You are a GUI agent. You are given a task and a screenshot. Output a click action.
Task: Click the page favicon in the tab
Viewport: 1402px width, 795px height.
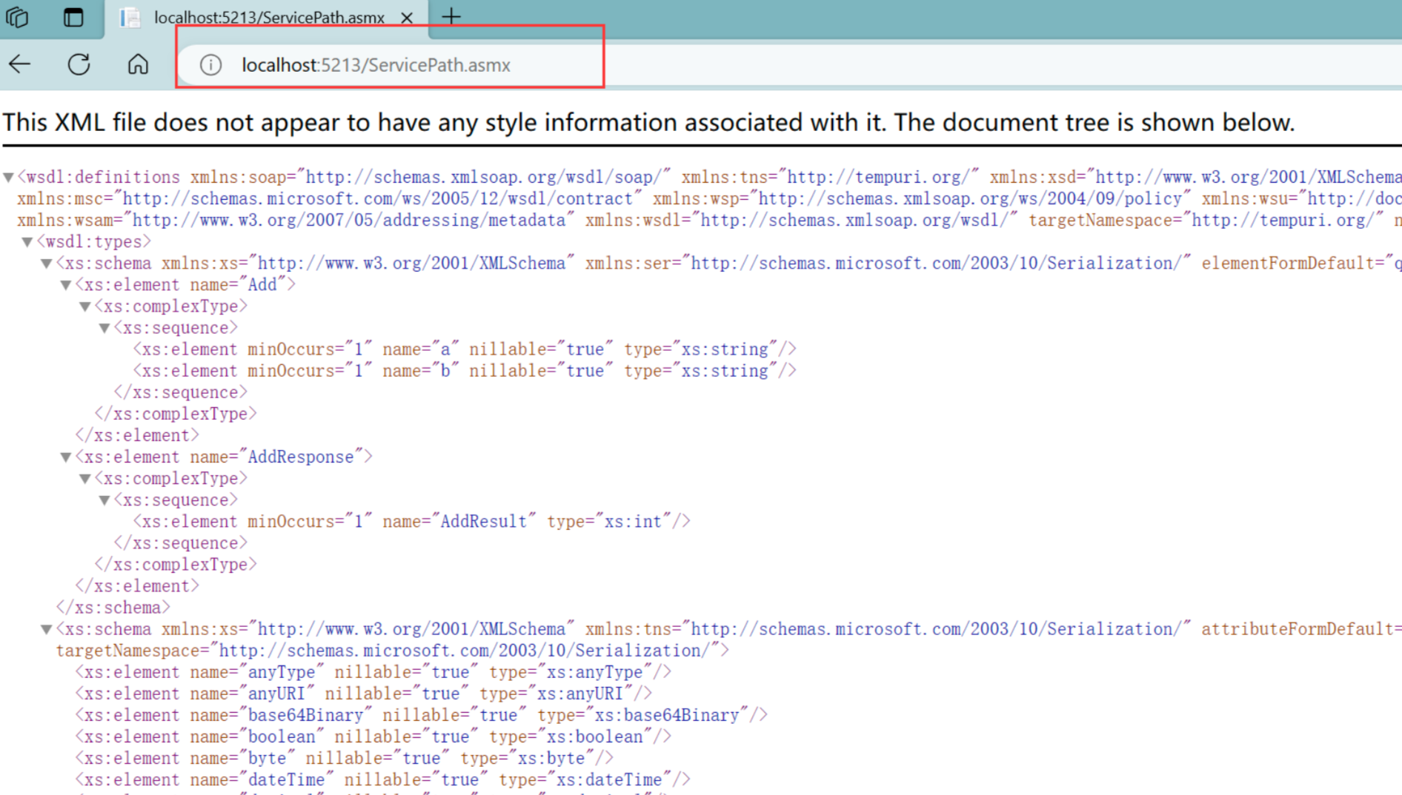[128, 17]
